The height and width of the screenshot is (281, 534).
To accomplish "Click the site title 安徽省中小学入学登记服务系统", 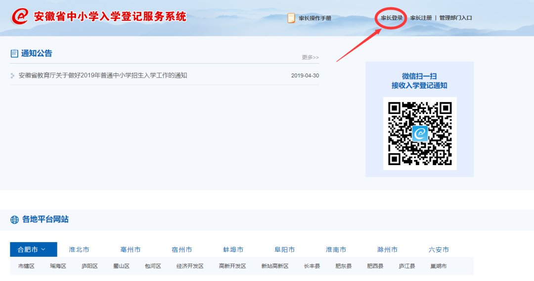I will click(x=110, y=16).
